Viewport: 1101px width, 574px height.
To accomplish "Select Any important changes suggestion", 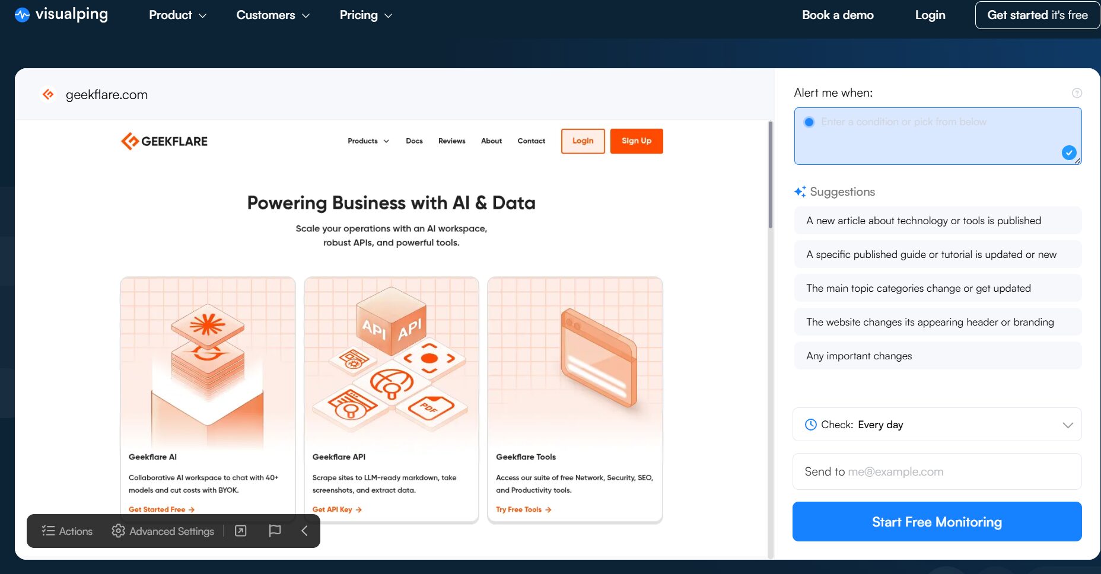I will point(938,356).
